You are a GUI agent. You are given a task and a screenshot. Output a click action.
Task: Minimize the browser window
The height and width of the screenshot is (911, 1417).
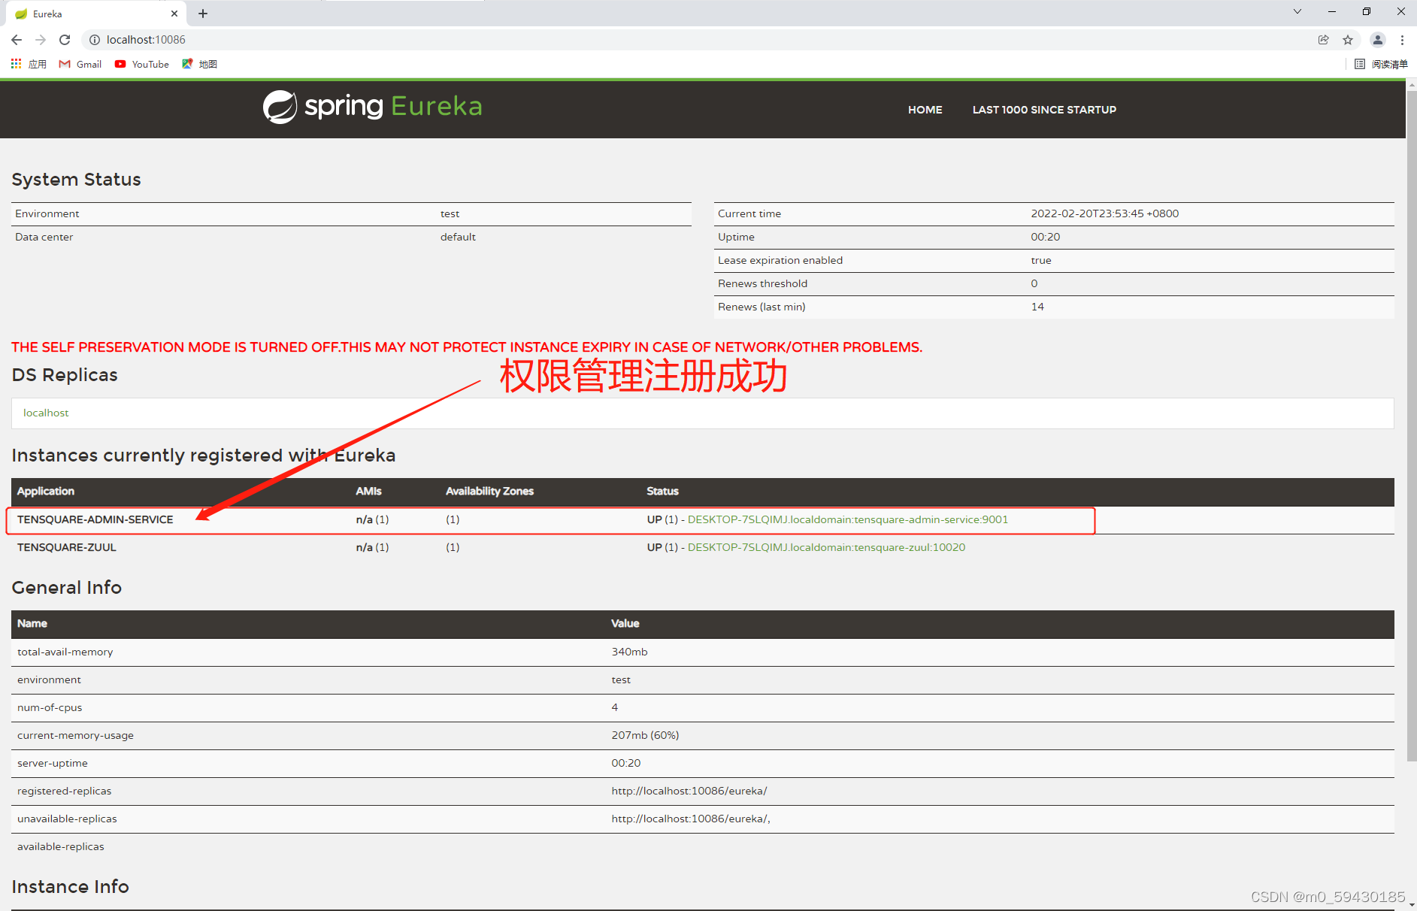click(1331, 11)
